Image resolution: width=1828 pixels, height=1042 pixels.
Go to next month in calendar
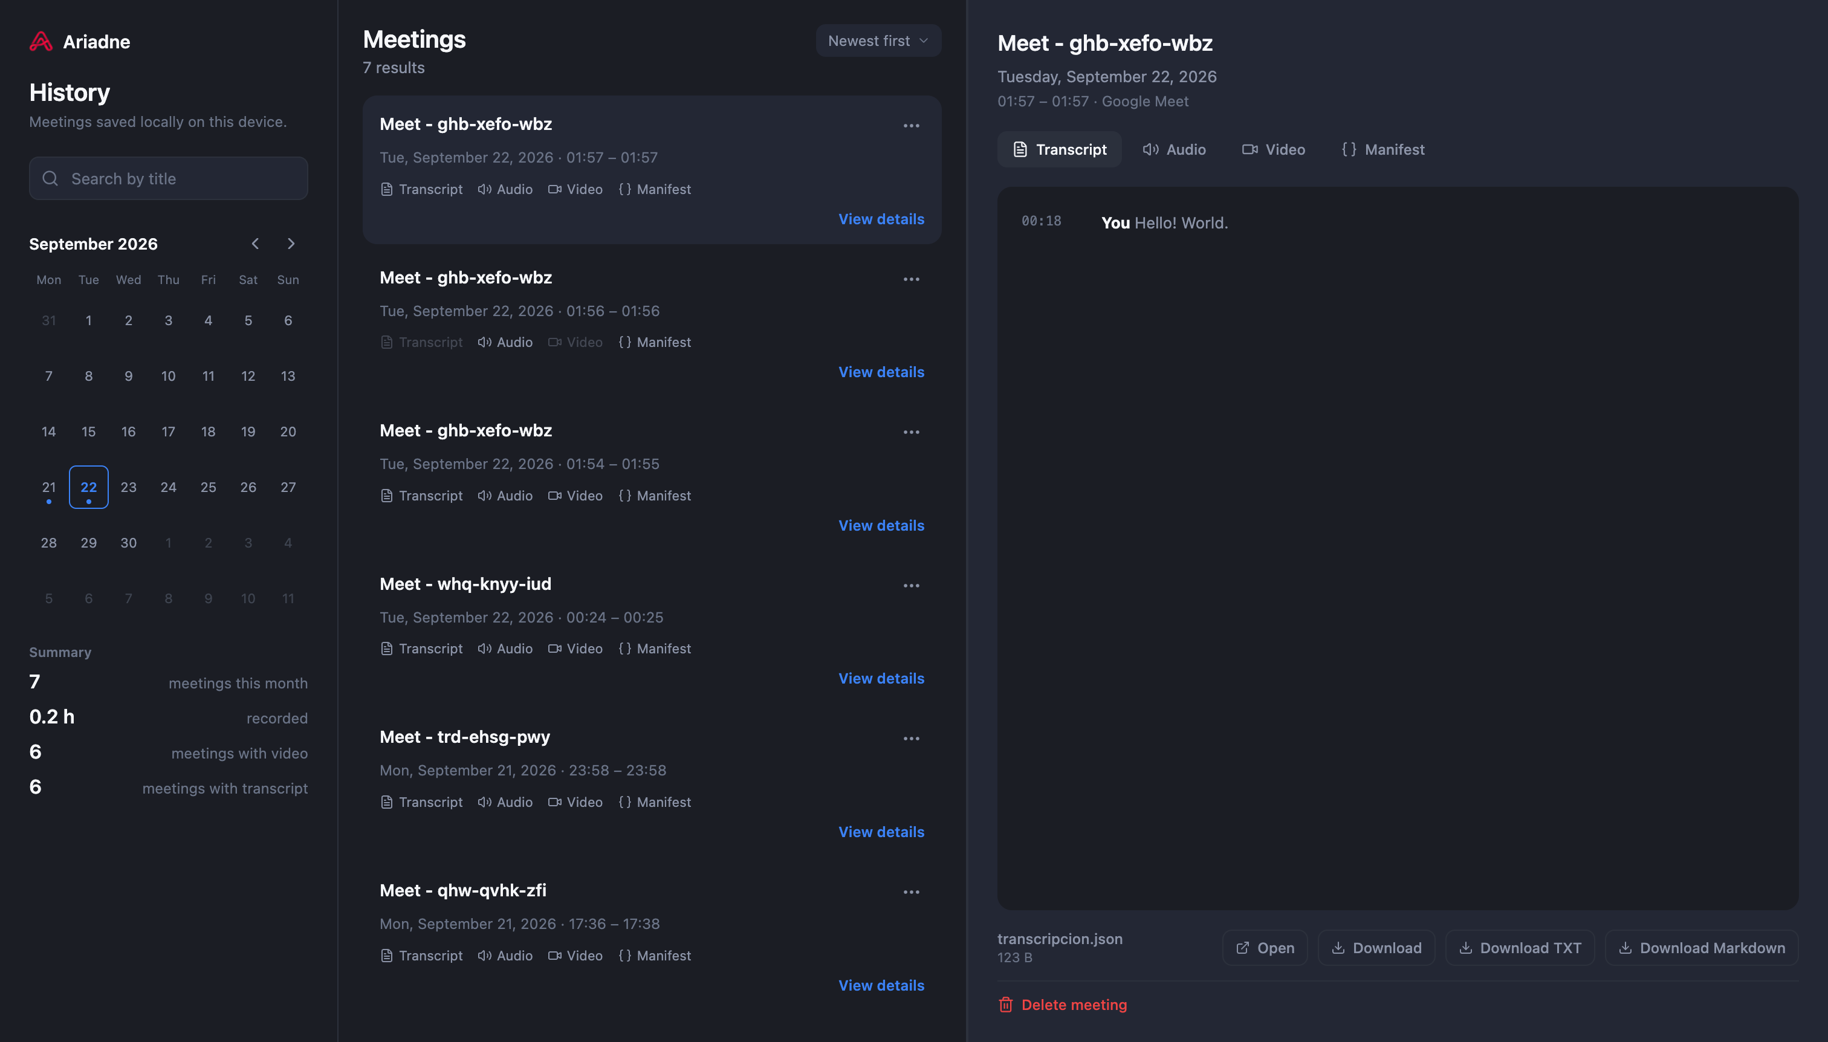pos(291,244)
